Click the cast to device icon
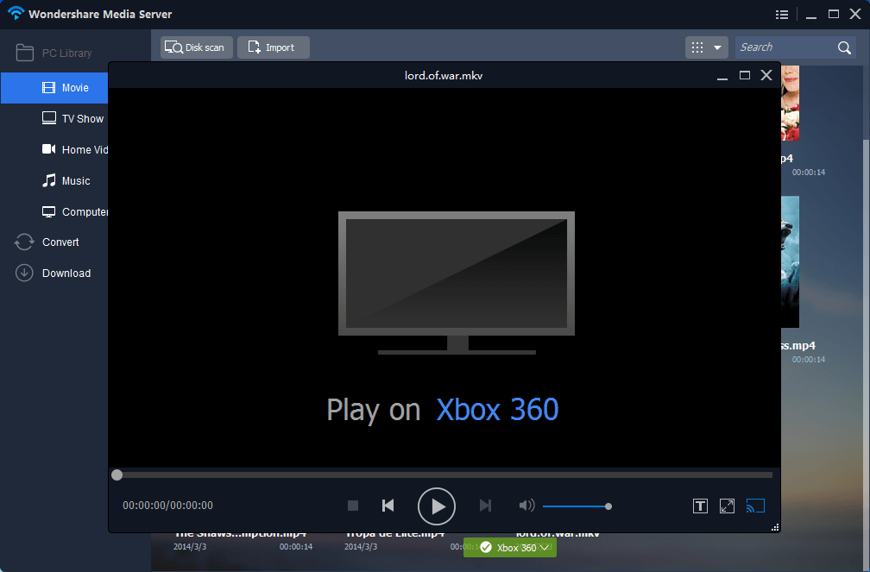The height and width of the screenshot is (572, 870). pos(755,506)
